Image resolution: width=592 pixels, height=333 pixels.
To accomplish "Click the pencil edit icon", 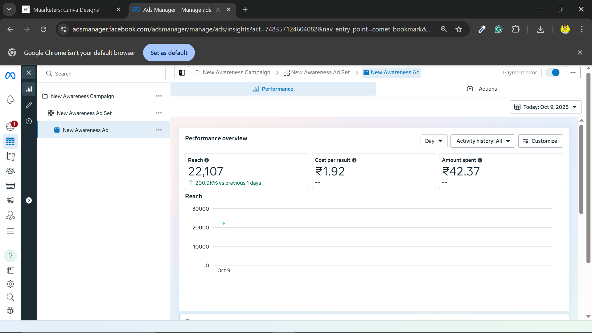I will coord(29,105).
